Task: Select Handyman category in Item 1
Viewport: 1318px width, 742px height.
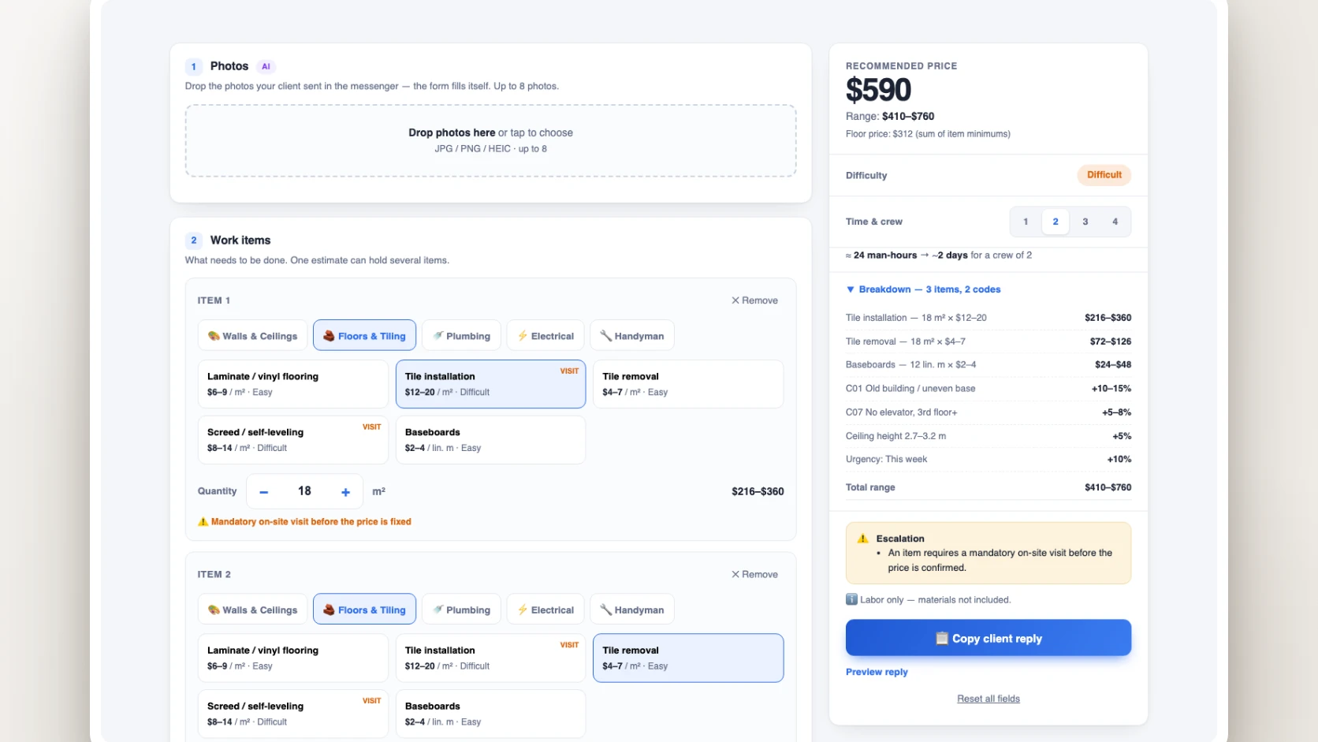Action: pyautogui.click(x=632, y=336)
